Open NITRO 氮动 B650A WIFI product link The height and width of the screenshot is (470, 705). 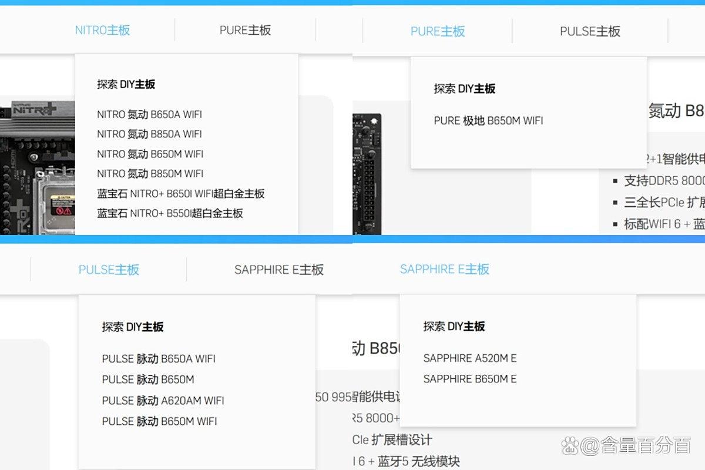(x=149, y=115)
